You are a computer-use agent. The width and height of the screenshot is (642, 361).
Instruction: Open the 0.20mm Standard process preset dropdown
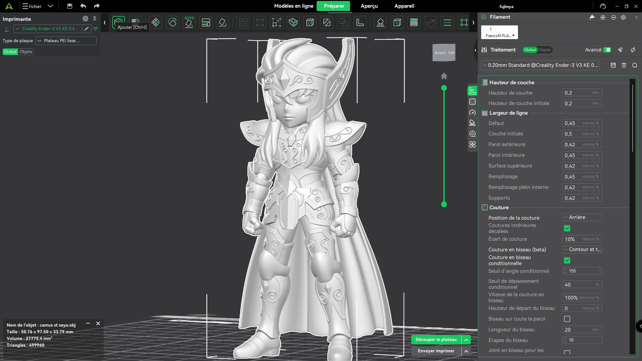(x=540, y=65)
